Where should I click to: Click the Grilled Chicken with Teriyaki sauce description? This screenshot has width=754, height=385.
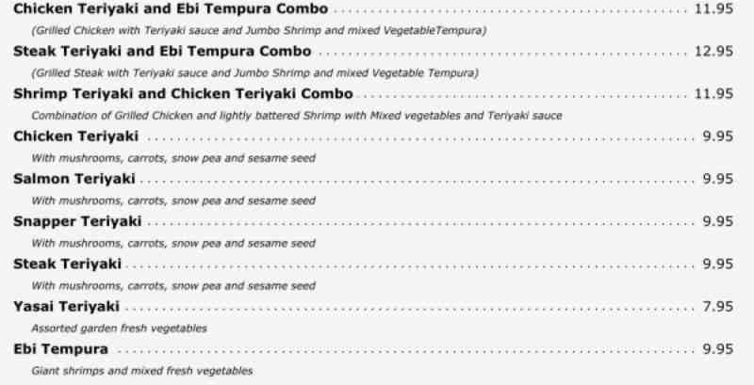(x=259, y=31)
